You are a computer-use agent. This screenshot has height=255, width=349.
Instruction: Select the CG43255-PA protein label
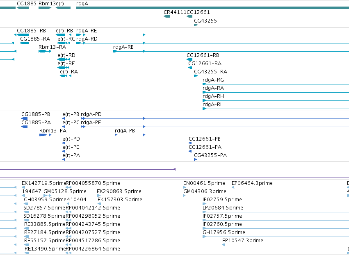tap(210, 155)
